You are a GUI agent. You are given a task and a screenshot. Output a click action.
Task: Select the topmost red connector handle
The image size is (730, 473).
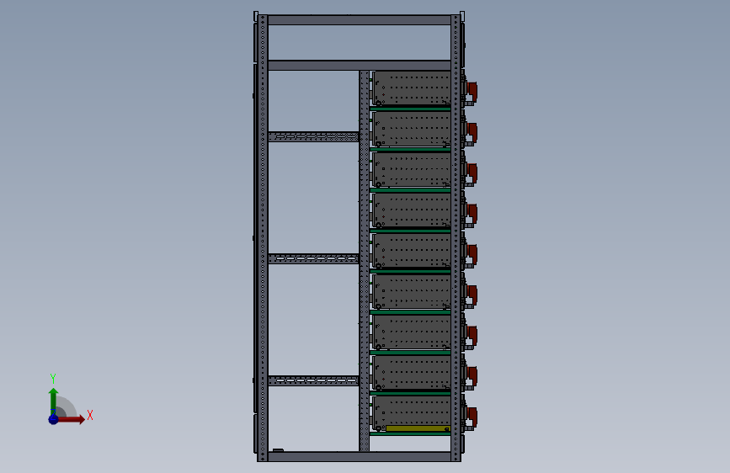pyautogui.click(x=472, y=90)
